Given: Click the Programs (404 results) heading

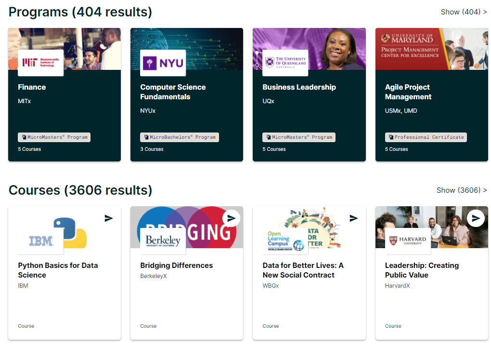Looking at the screenshot, I should 80,12.
